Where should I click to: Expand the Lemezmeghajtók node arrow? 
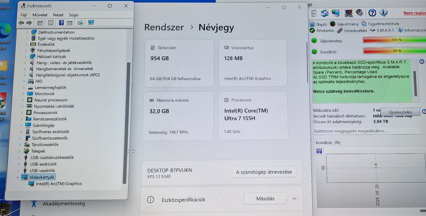(24, 88)
